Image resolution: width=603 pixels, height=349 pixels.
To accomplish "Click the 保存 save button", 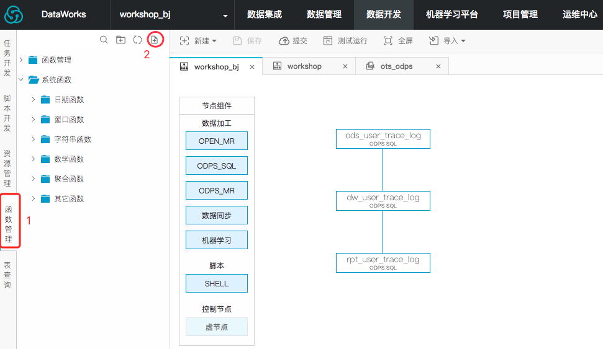I will pyautogui.click(x=248, y=41).
